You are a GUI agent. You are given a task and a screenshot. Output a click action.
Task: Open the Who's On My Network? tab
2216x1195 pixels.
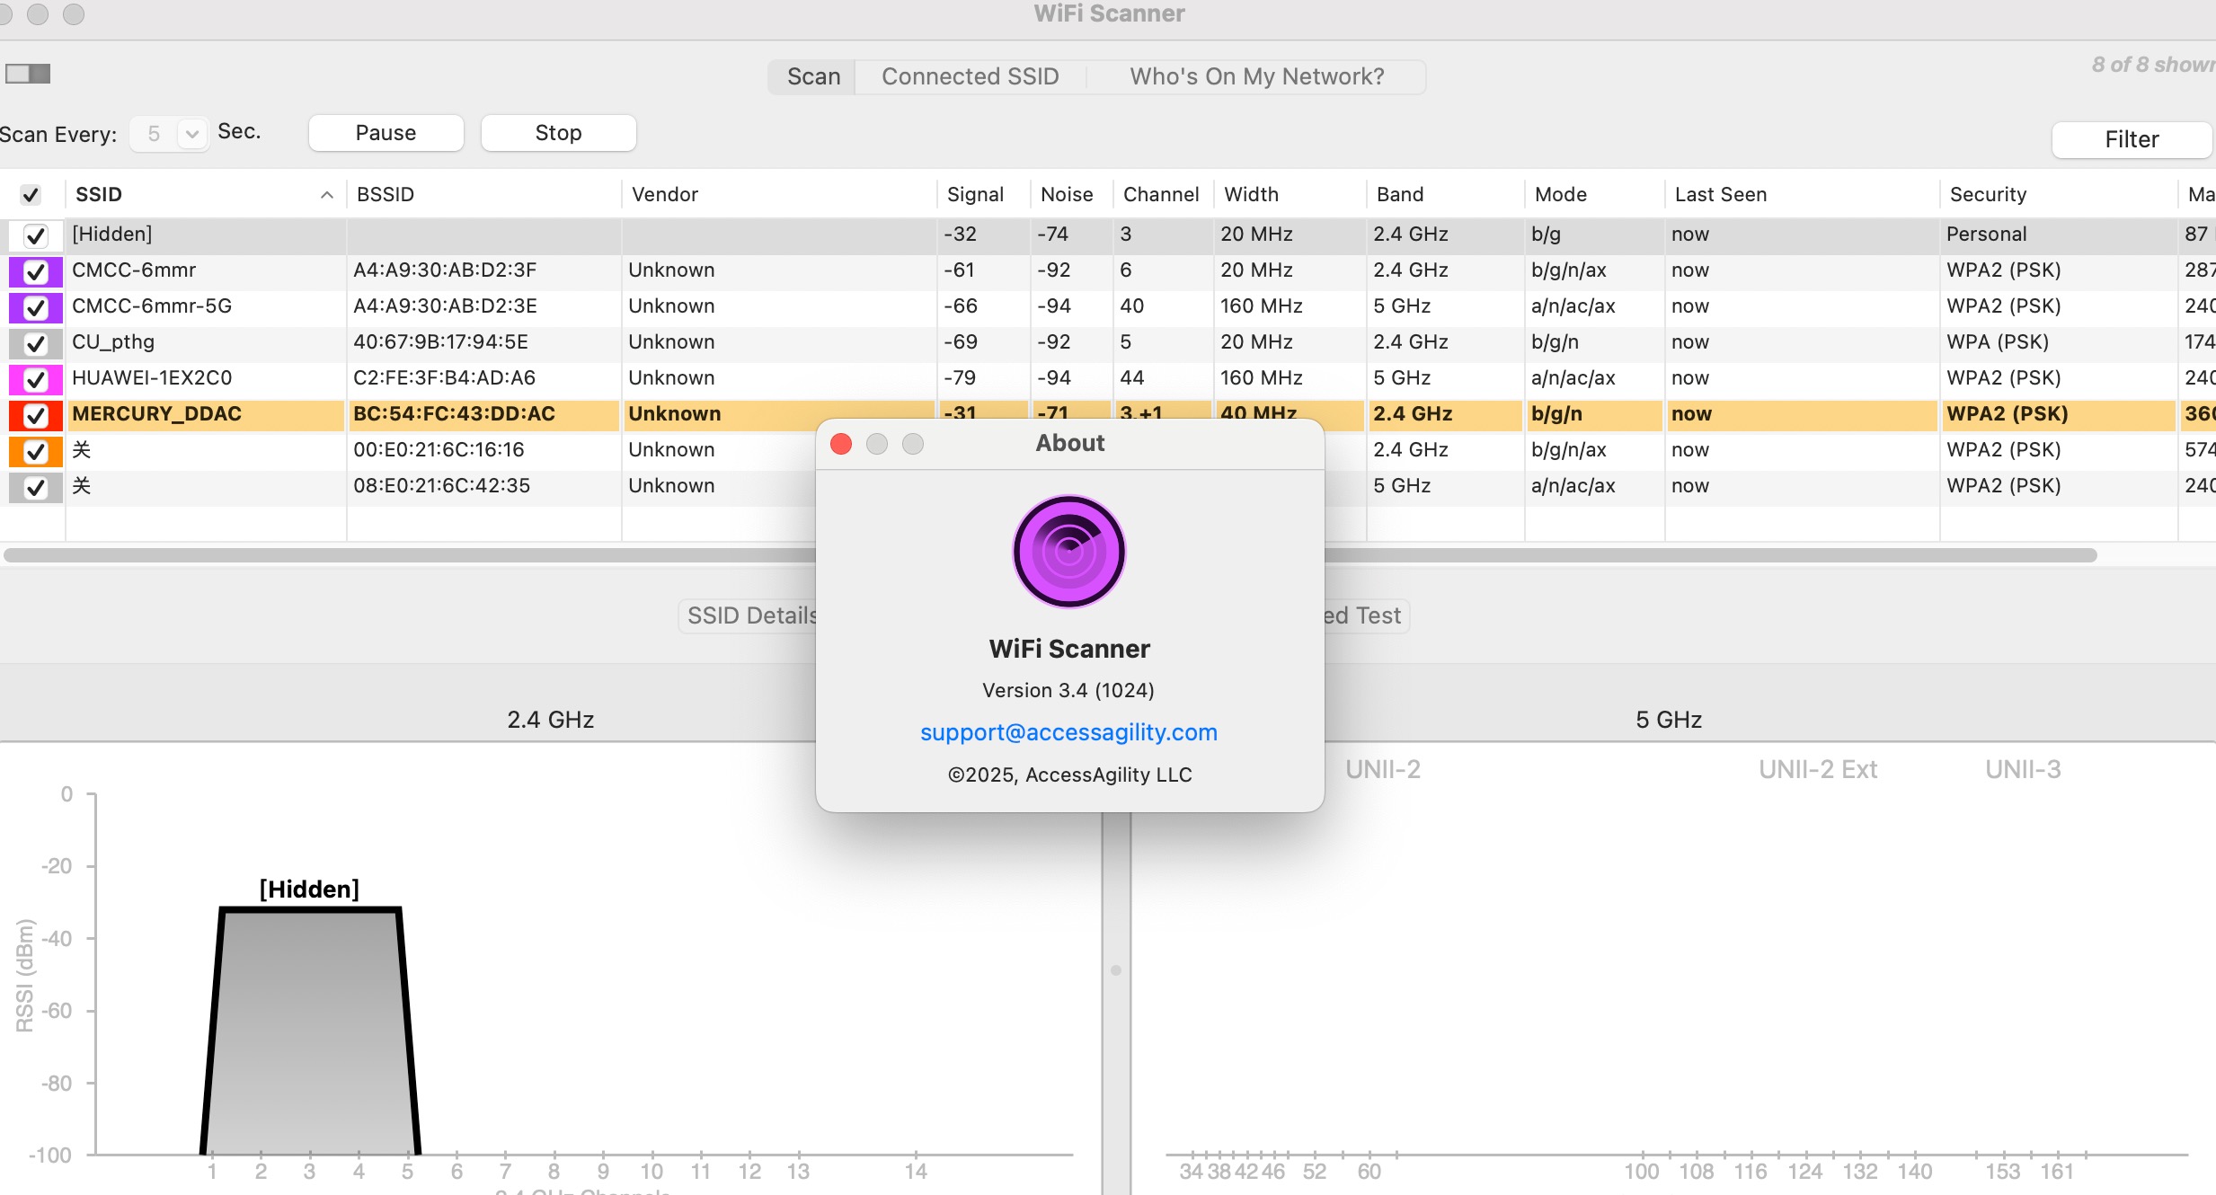coord(1256,76)
